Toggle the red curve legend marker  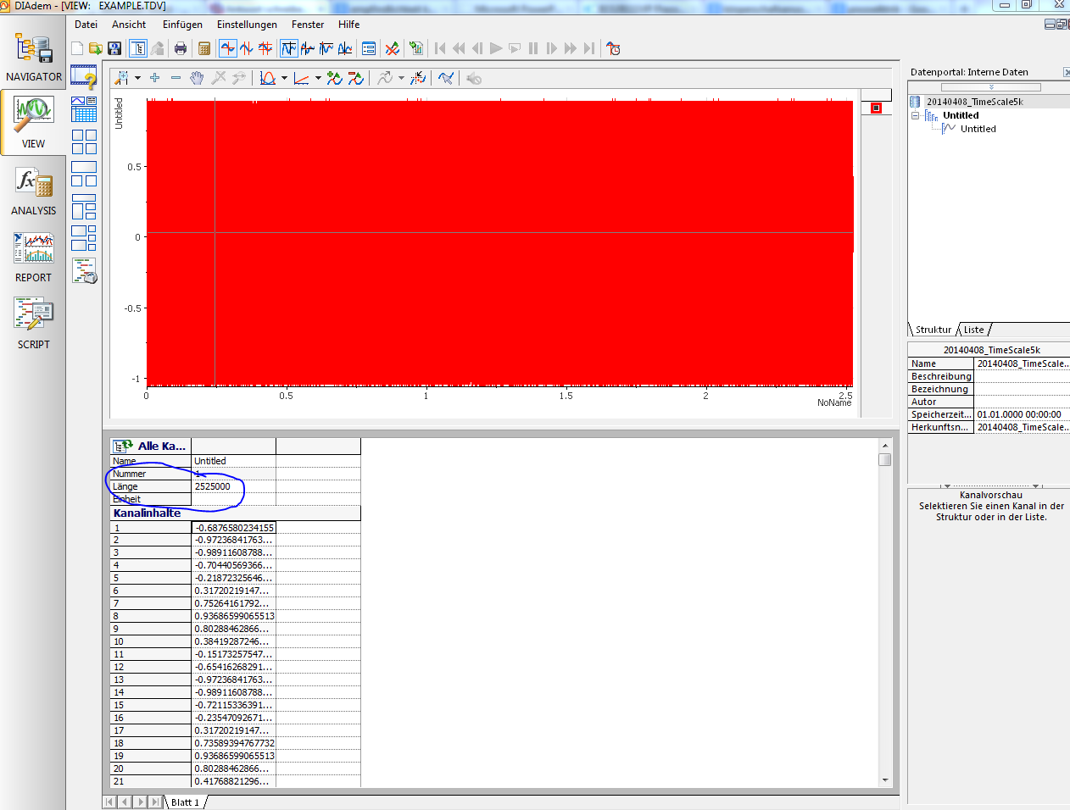pos(876,108)
